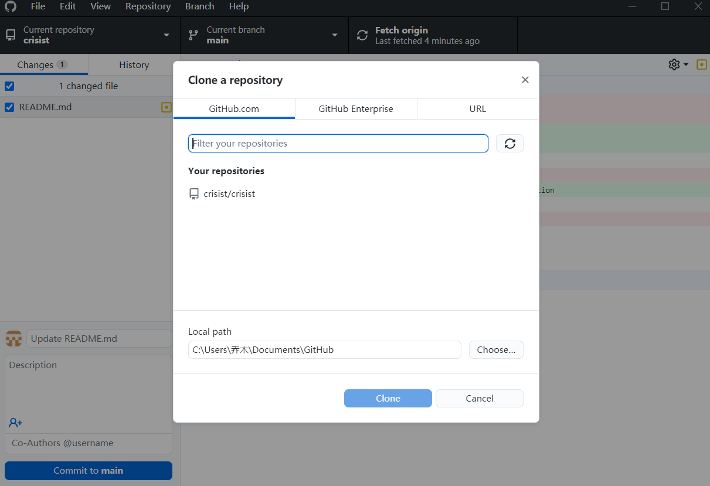This screenshot has width=710, height=486.
Task: Click the Choose... local path button
Action: coord(496,350)
